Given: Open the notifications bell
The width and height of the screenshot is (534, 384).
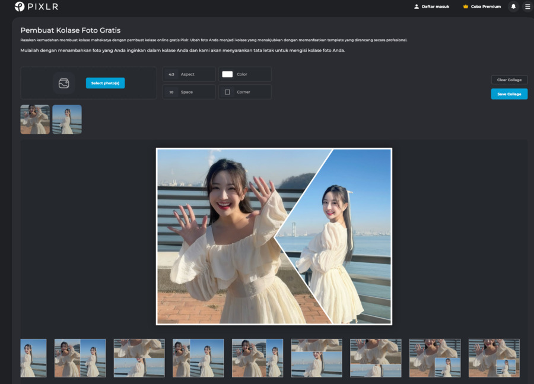Looking at the screenshot, I should (513, 7).
